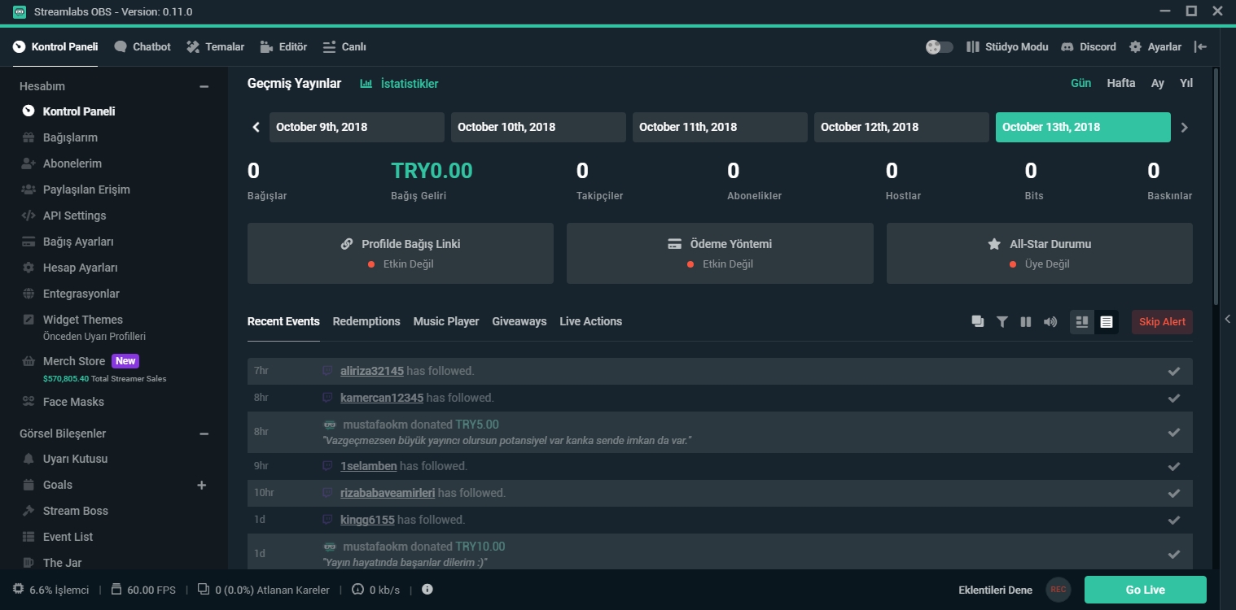Open Ayarlar settings gear
Screen dimensions: 1236x610
(1155, 47)
